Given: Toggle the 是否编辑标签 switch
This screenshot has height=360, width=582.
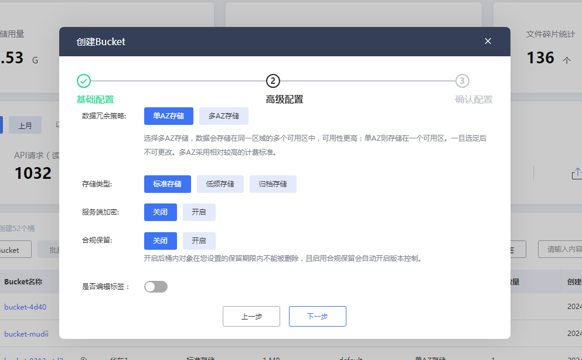Looking at the screenshot, I should [156, 287].
